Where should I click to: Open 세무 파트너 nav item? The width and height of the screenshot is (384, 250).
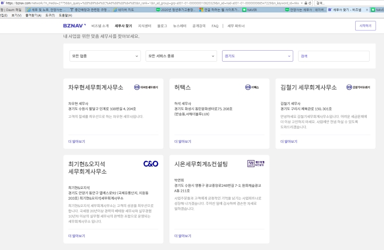pyautogui.click(x=236, y=26)
